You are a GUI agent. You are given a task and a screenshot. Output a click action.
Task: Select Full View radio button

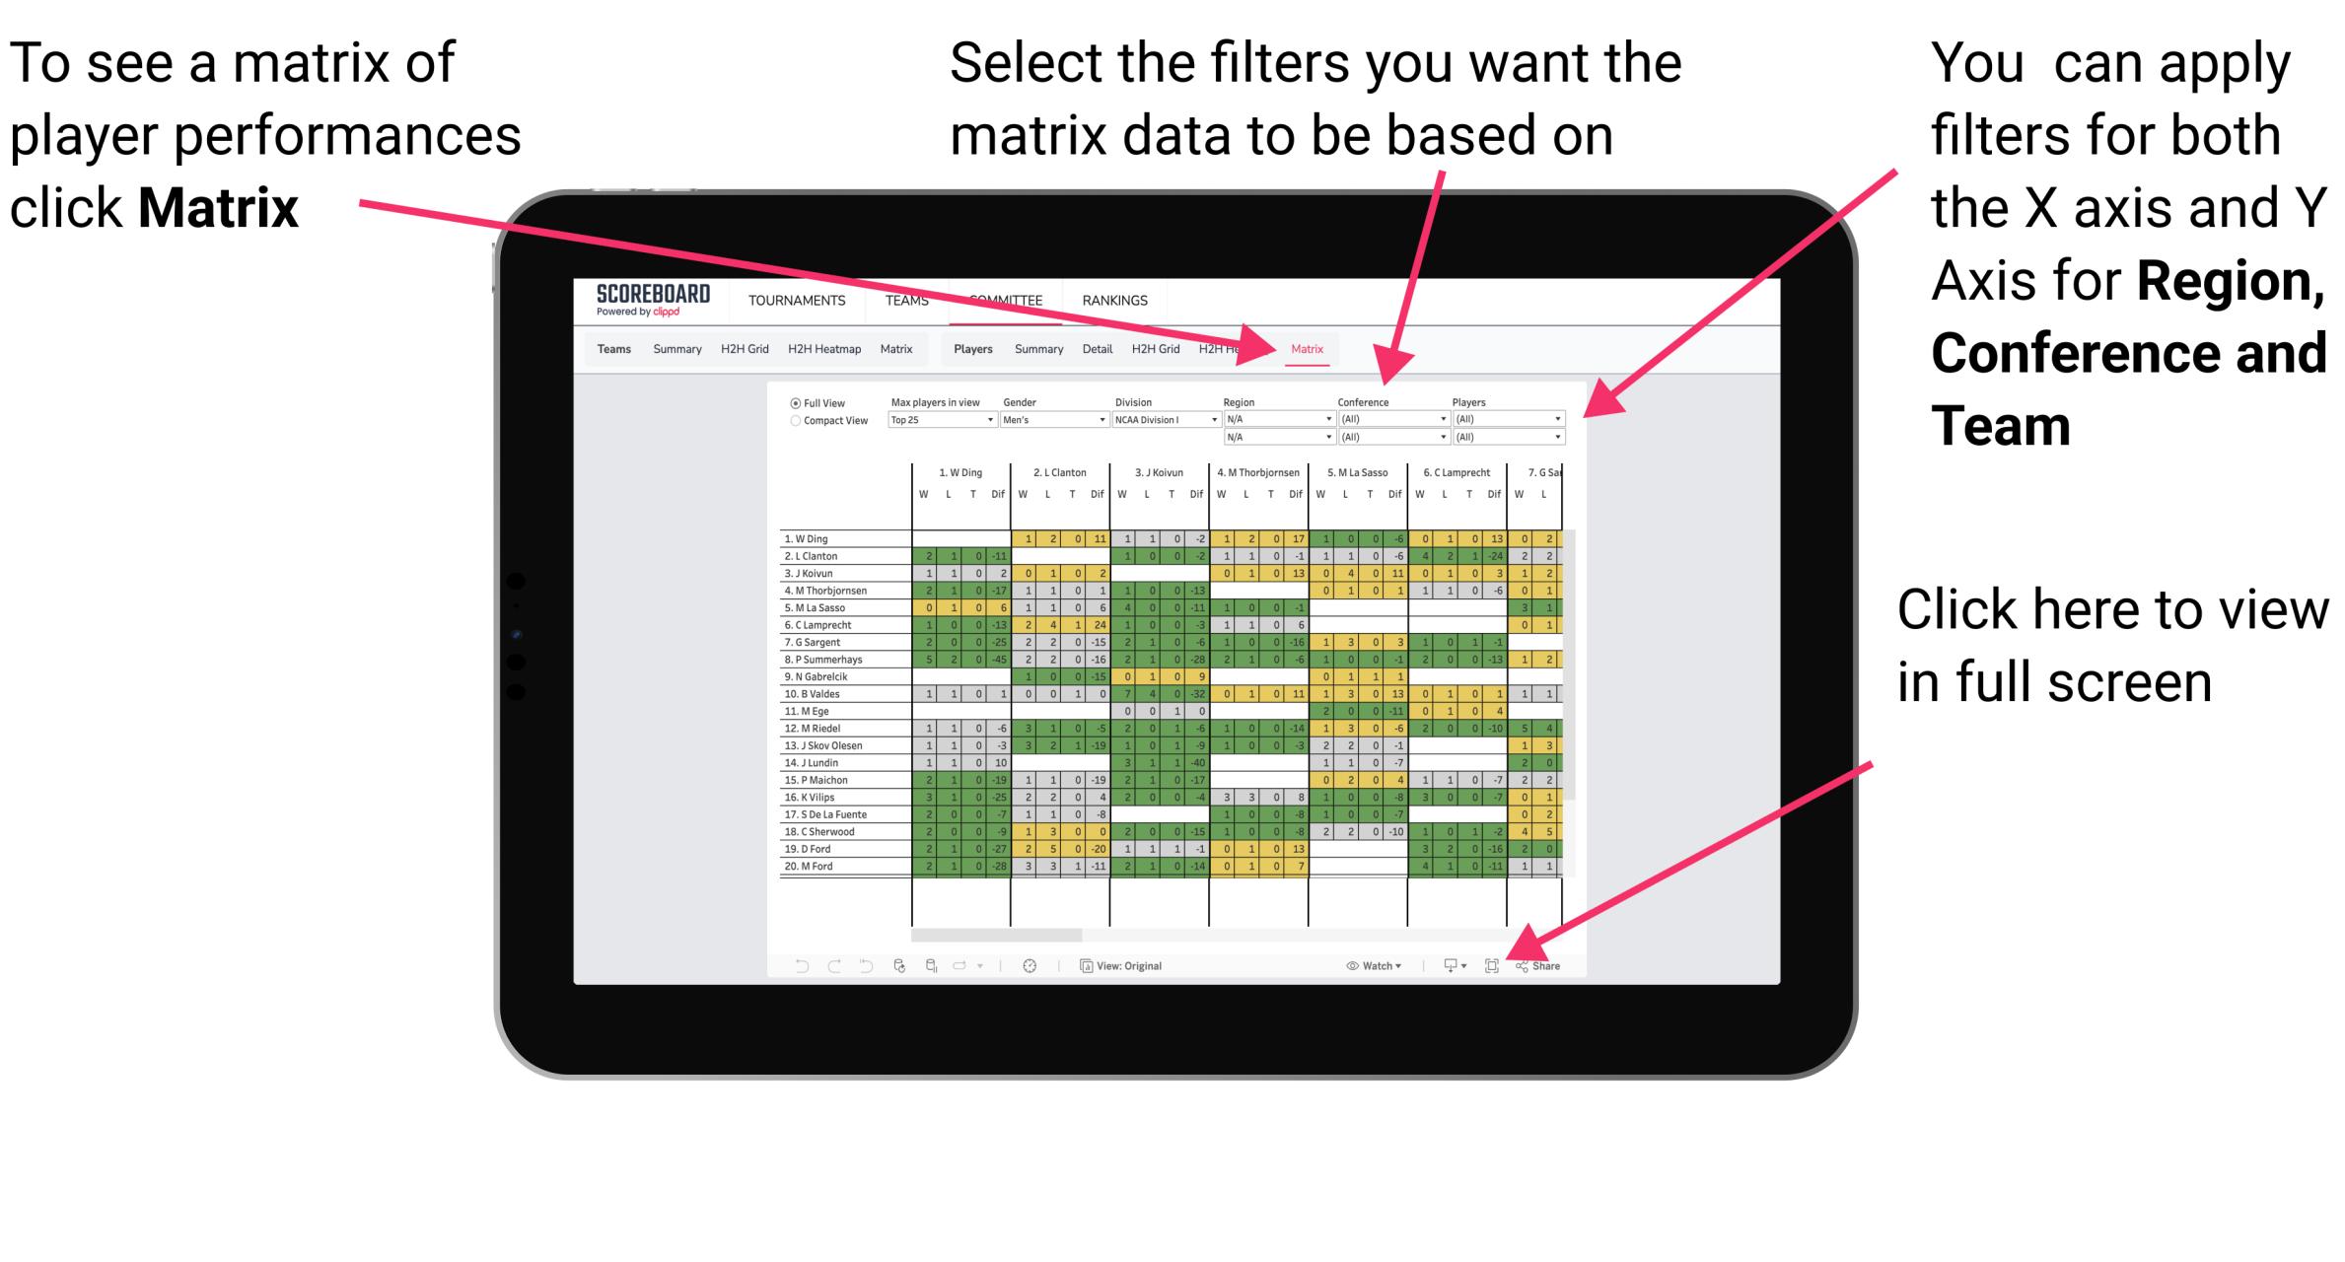tap(794, 401)
